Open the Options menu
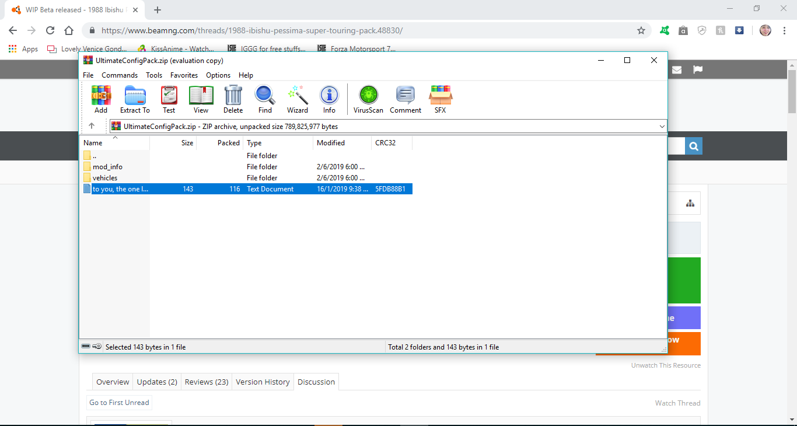 [x=218, y=75]
